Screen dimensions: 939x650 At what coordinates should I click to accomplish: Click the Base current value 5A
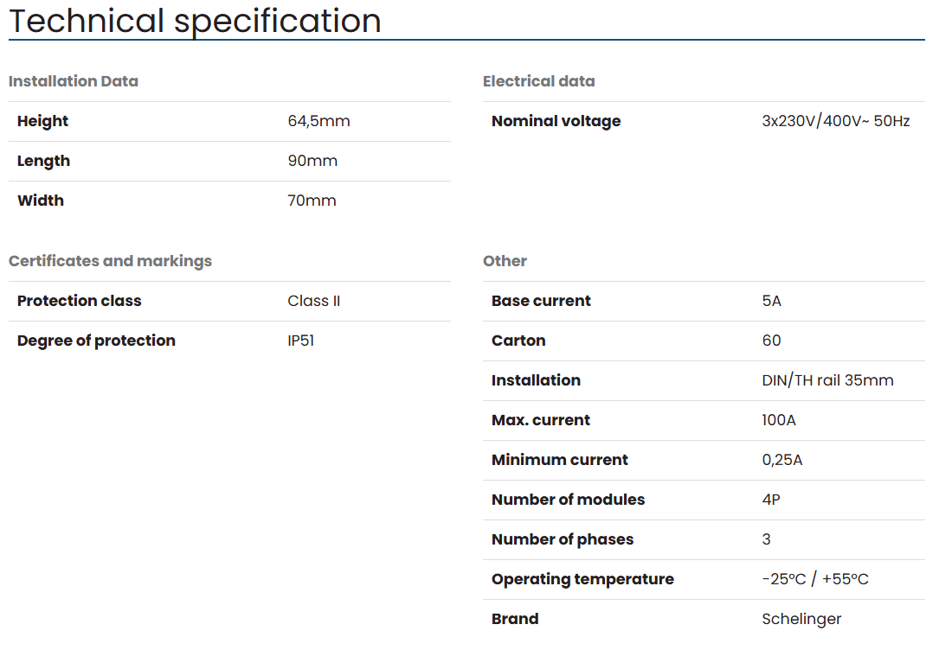click(x=771, y=301)
